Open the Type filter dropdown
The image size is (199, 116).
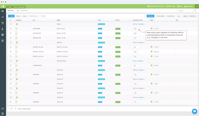point(179,16)
